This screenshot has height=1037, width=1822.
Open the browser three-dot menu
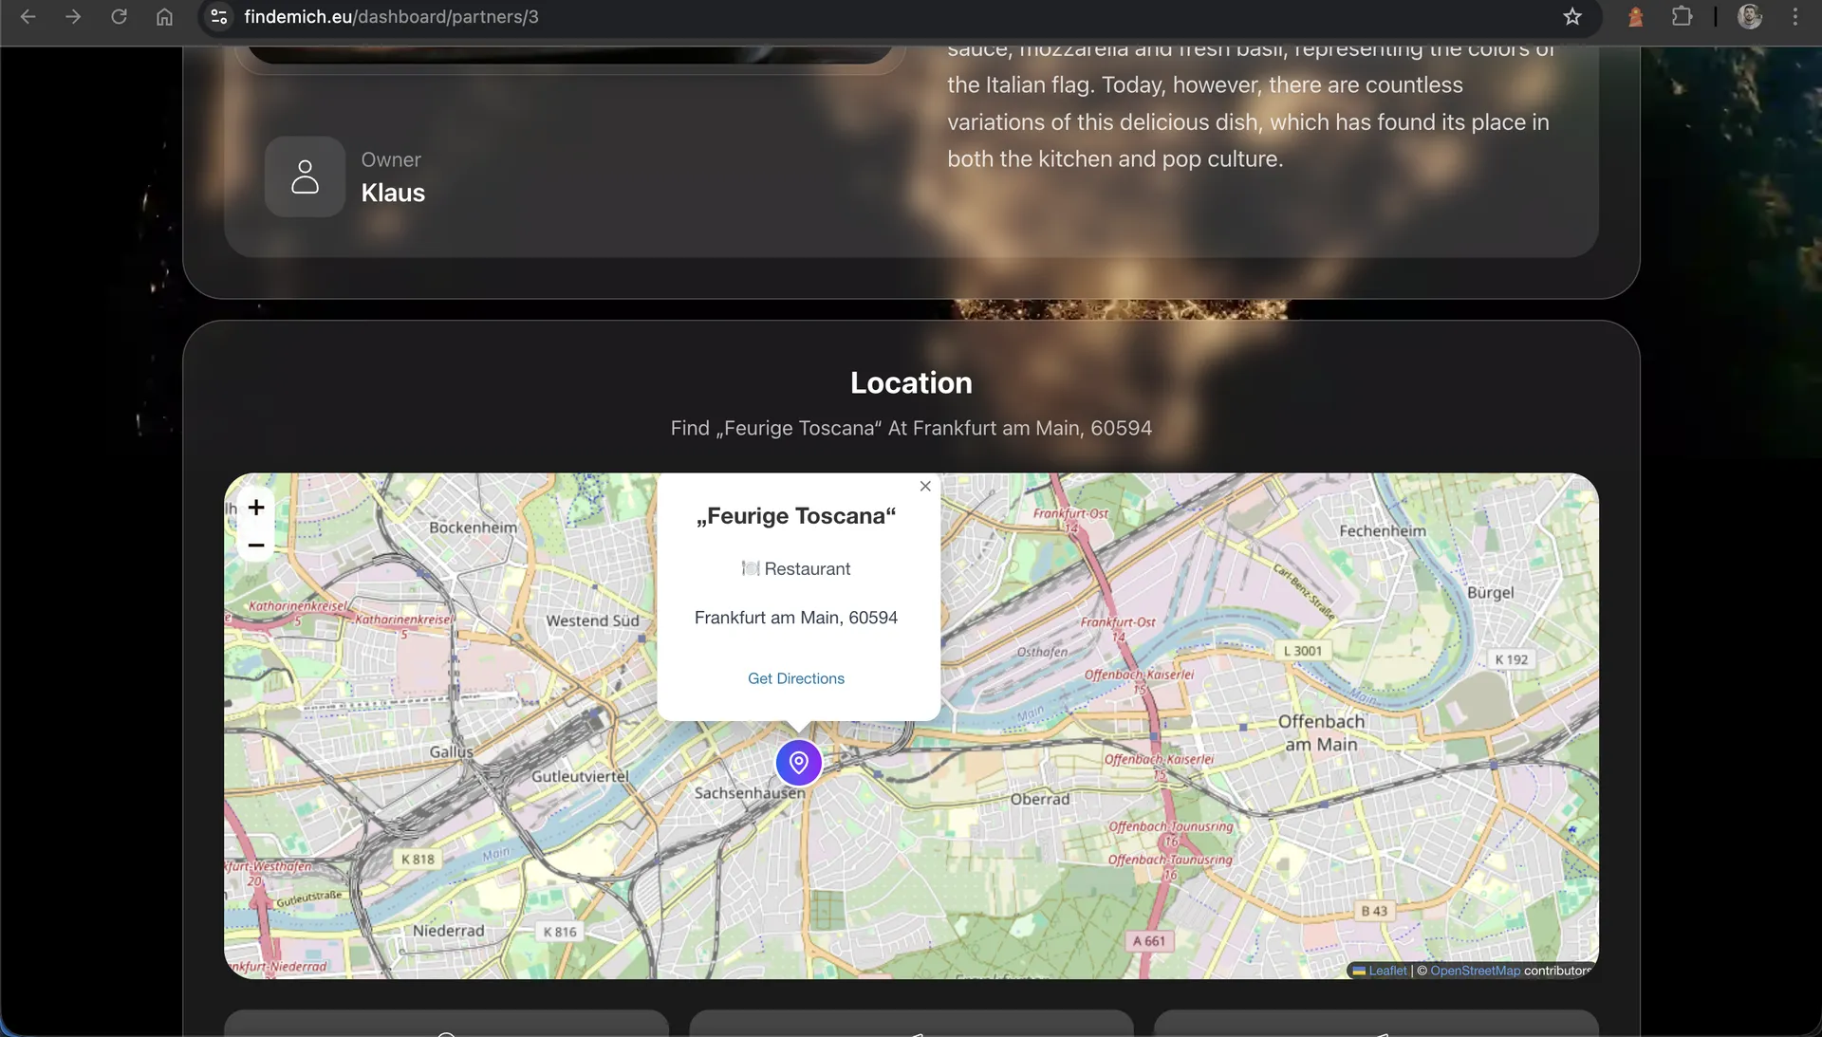[1794, 17]
